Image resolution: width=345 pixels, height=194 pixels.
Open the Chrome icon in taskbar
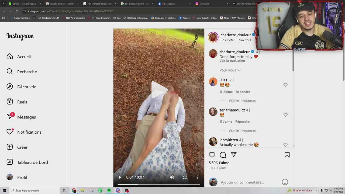(x=74, y=190)
